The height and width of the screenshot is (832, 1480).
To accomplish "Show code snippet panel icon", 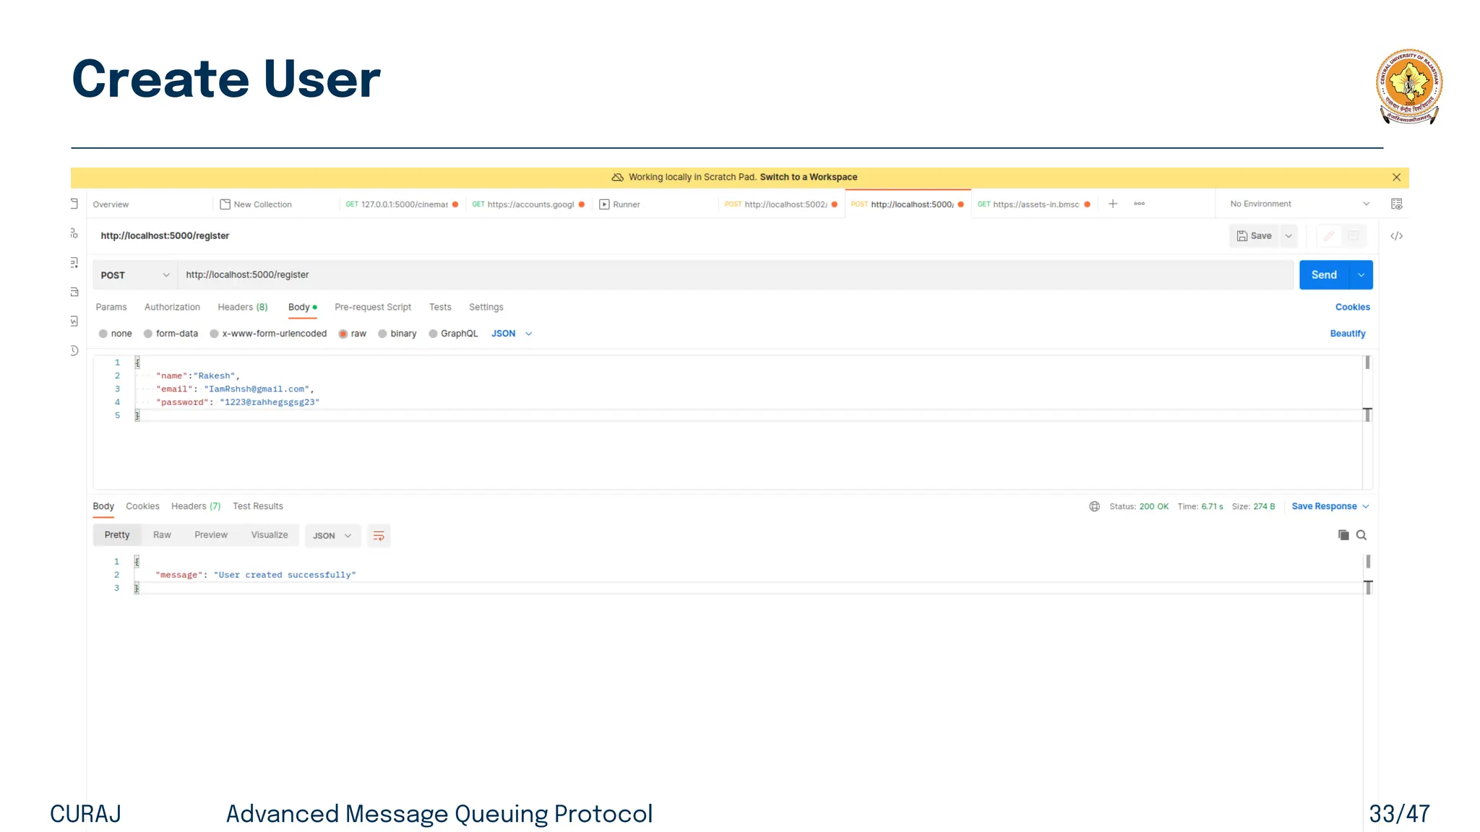I will (1396, 236).
